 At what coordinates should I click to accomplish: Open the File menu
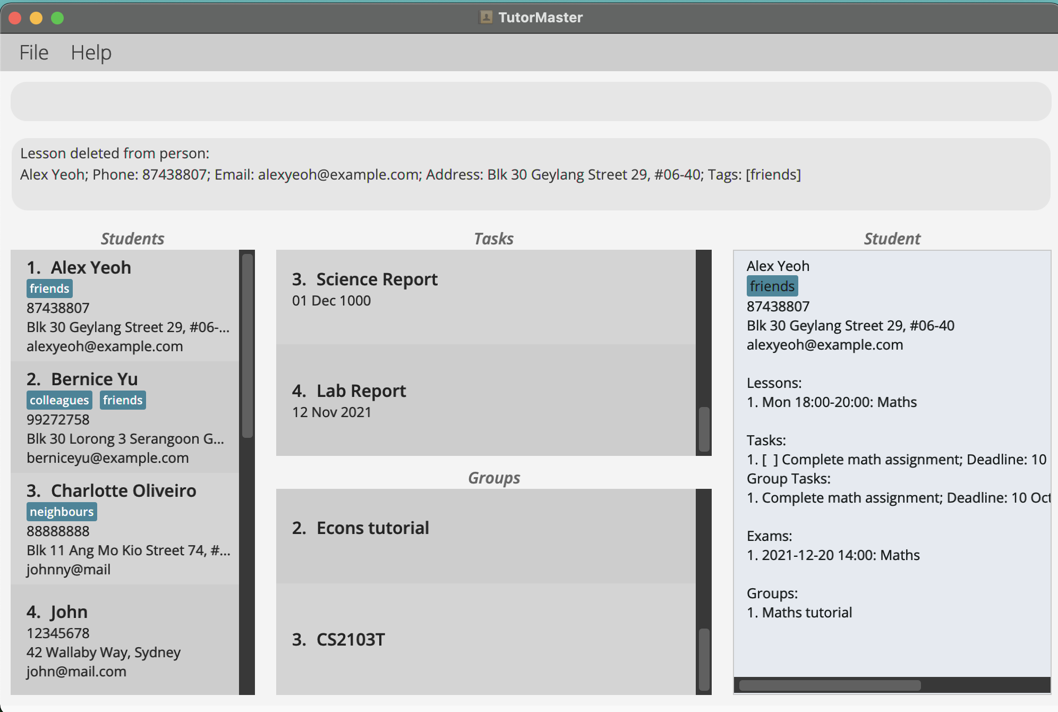click(34, 53)
